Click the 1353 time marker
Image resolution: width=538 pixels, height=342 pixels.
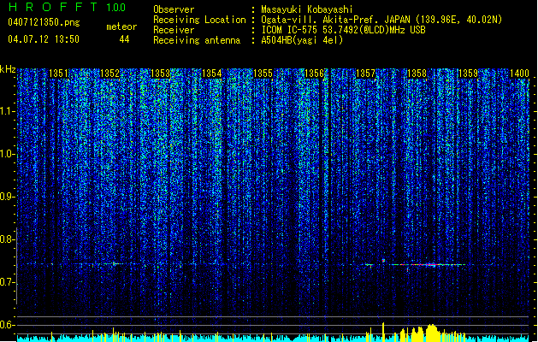[161, 74]
